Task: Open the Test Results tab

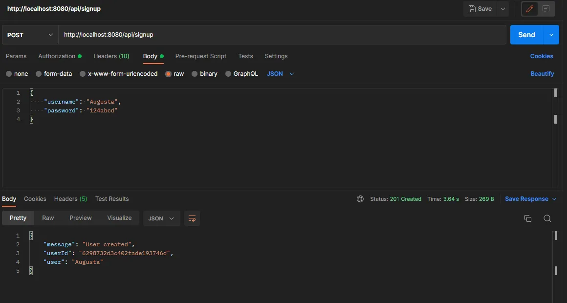Action: (x=112, y=199)
